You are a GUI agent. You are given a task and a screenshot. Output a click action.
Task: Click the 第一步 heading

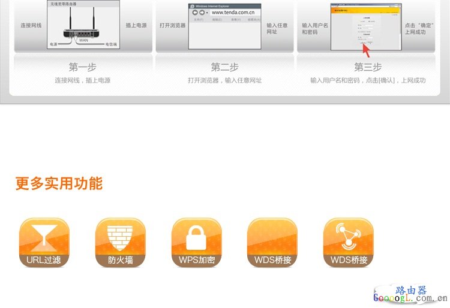[82, 67]
